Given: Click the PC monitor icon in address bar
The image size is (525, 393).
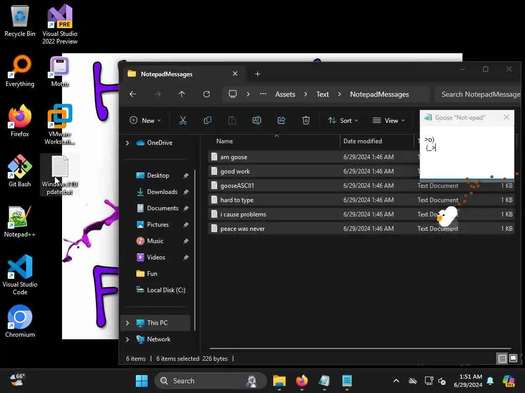Looking at the screenshot, I should point(233,94).
